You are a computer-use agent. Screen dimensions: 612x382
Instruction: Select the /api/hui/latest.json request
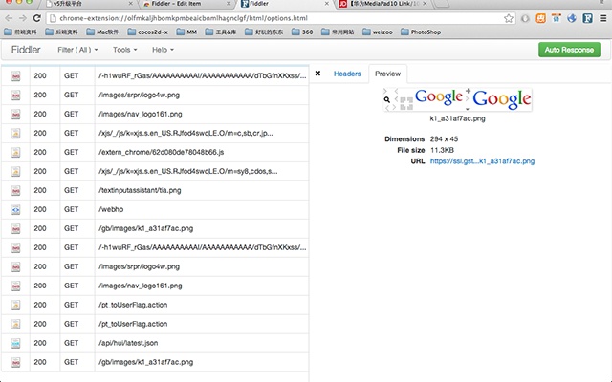coord(155,344)
